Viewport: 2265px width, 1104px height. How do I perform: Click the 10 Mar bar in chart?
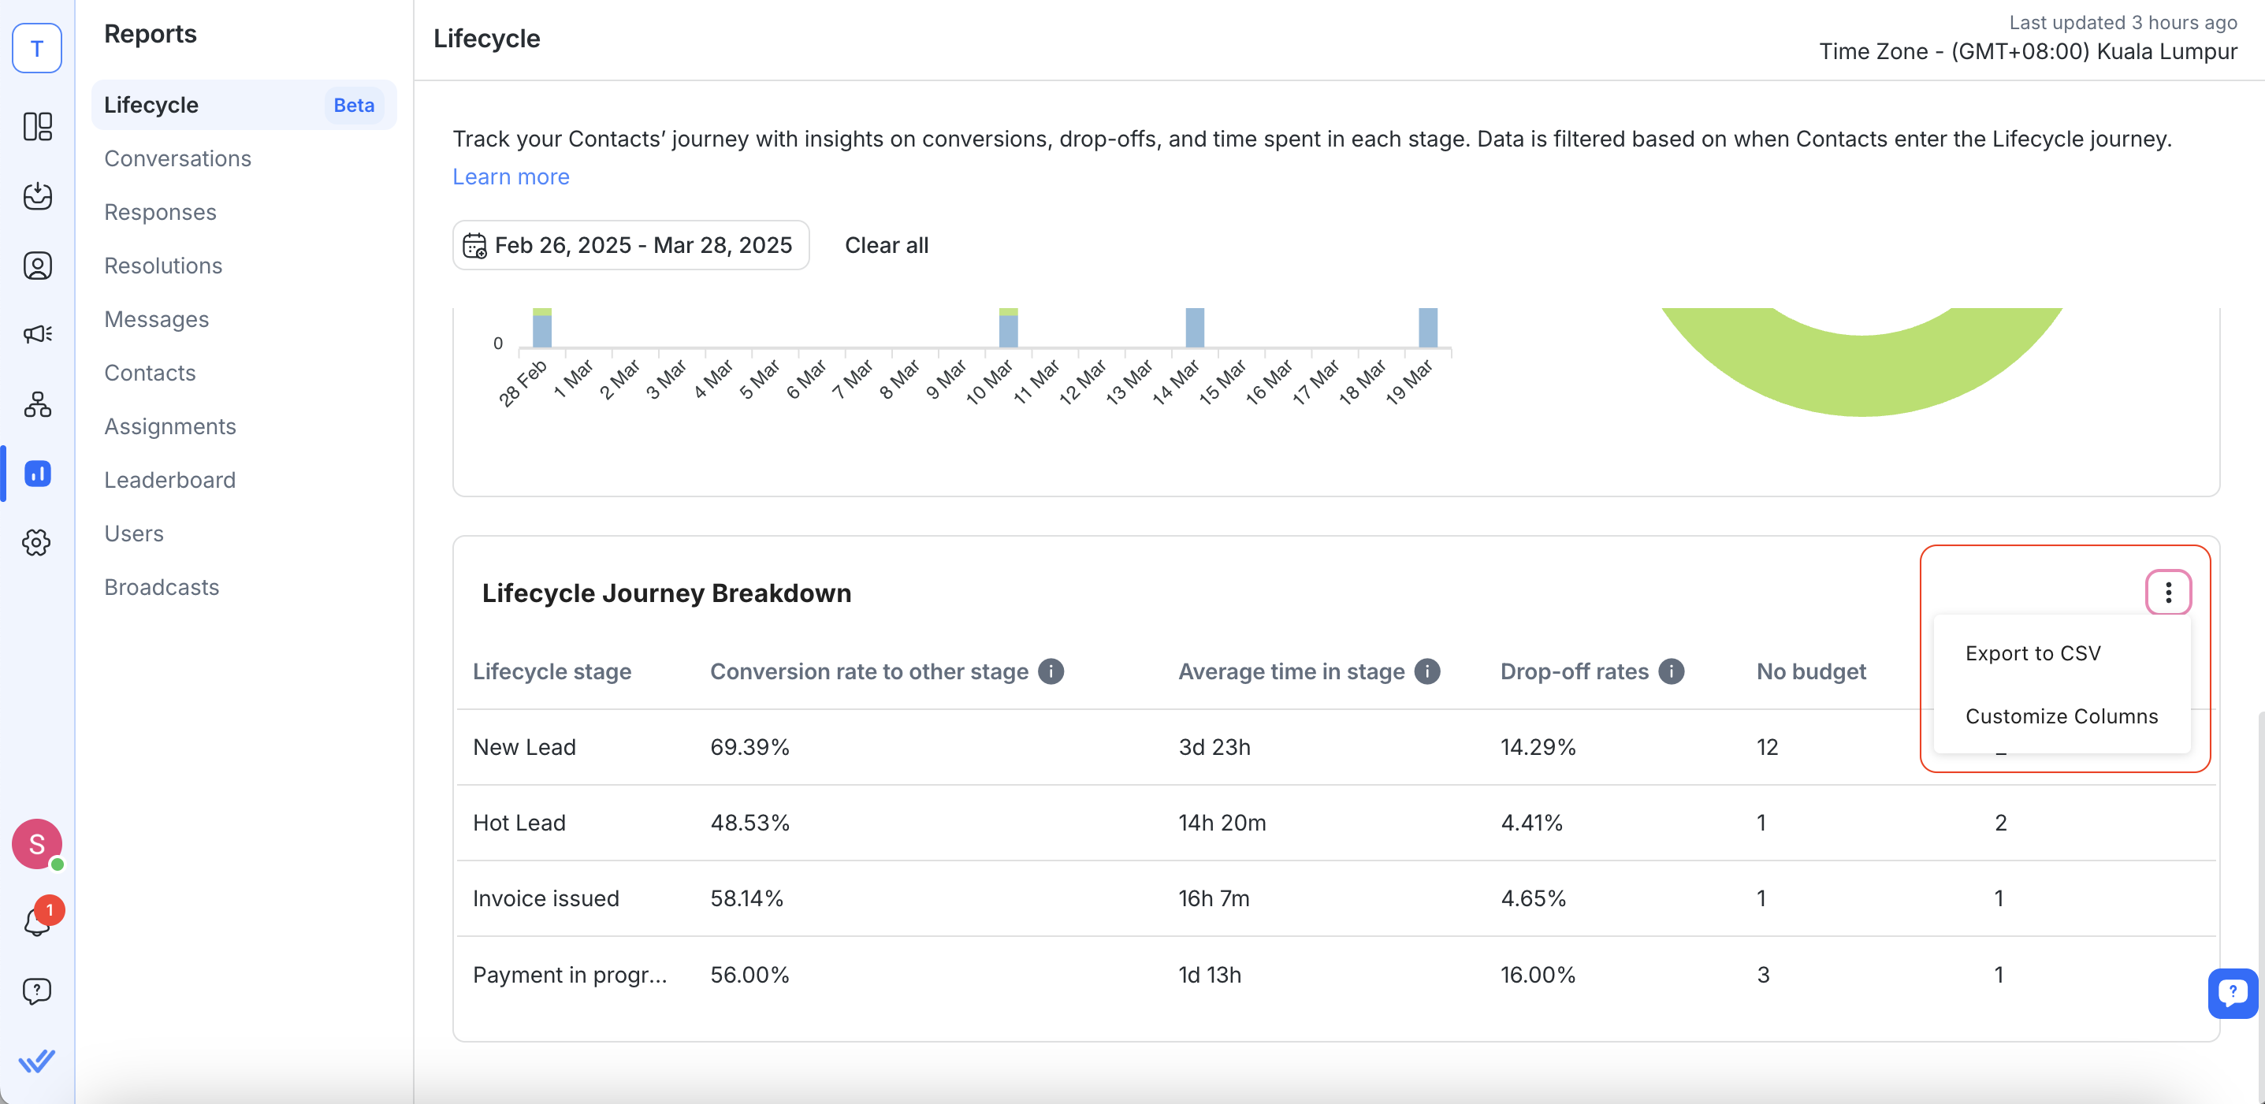click(1008, 329)
